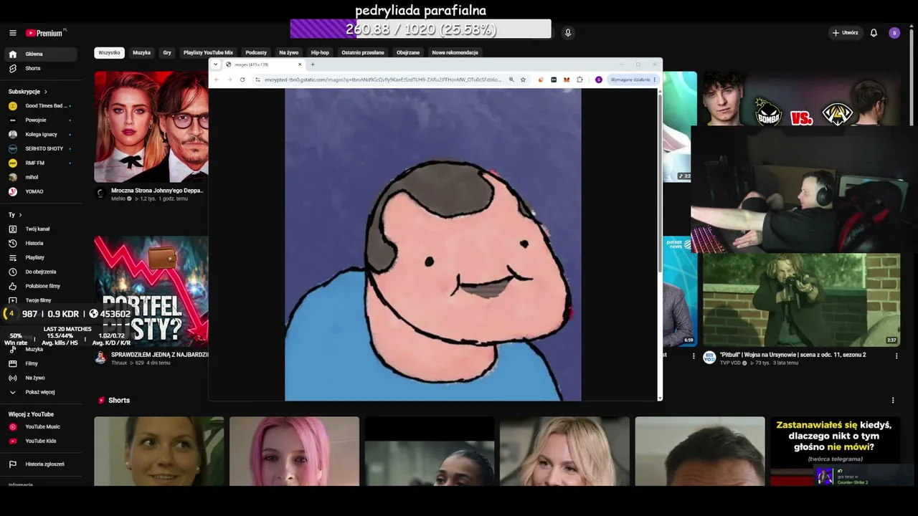Select the Wszystko filter chip
918x516 pixels.
coord(109,52)
